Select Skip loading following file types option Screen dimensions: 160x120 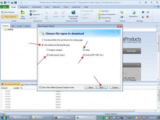point(42,45)
